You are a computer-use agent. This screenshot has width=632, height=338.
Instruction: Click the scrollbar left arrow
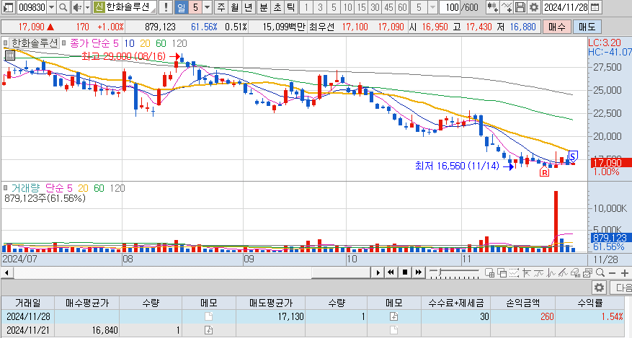pyautogui.click(x=6, y=272)
